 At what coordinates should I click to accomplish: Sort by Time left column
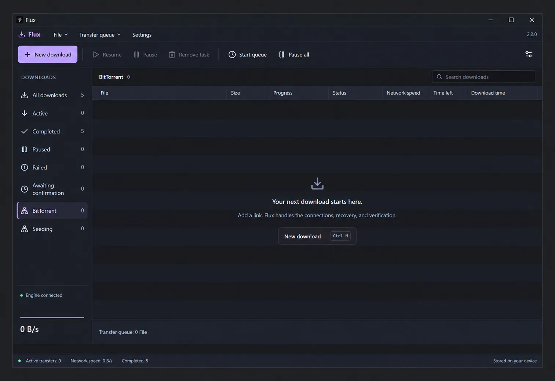coord(448,93)
